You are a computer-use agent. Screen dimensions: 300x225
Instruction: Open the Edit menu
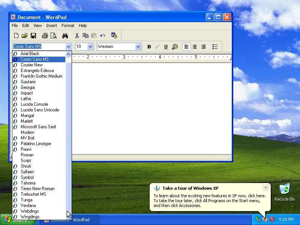25,25
